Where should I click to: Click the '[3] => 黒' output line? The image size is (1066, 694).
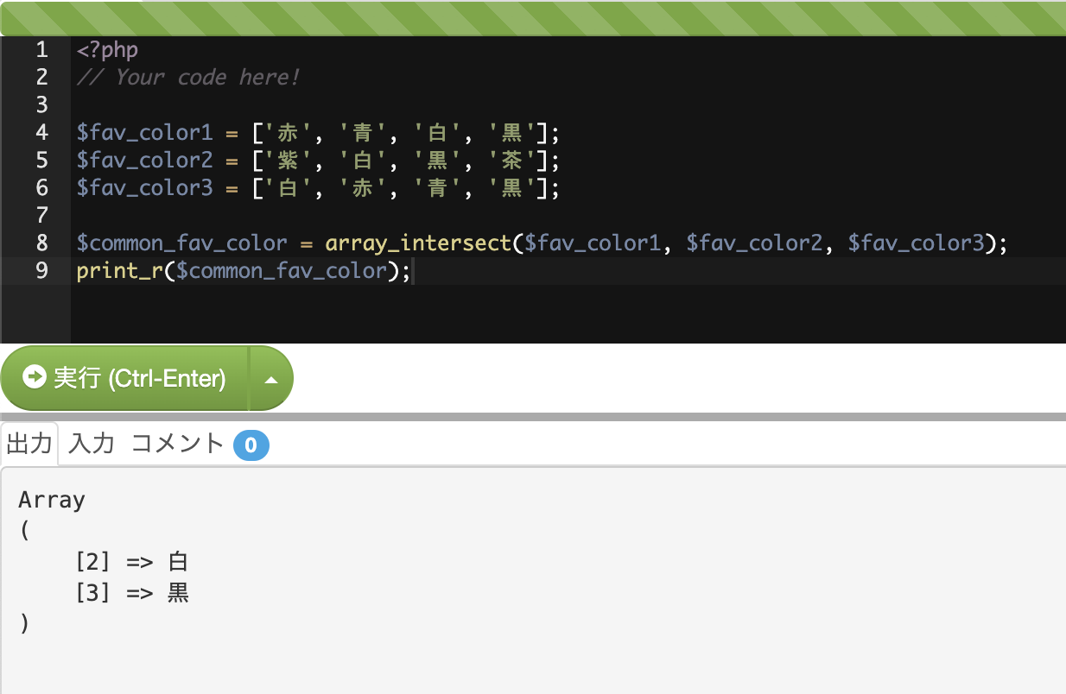point(131,593)
